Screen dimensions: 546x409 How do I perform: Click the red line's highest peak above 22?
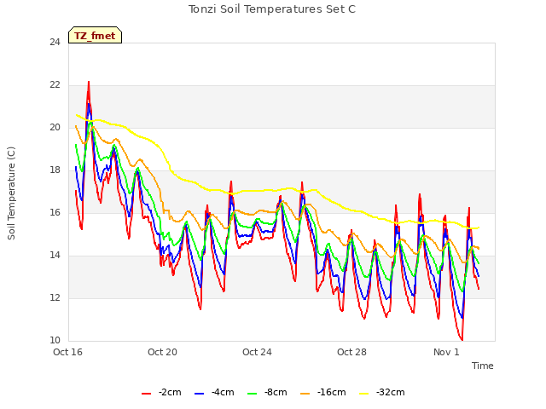point(89,82)
